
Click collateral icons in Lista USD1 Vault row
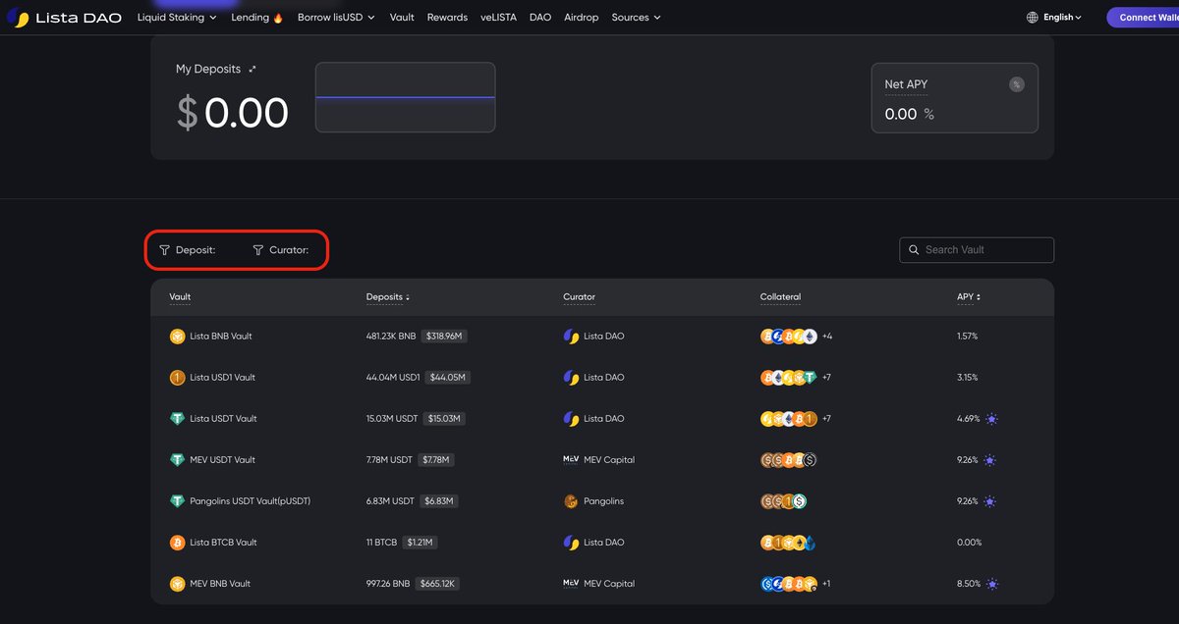point(789,378)
